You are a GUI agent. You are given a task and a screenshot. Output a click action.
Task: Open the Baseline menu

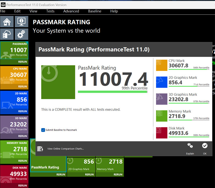95,11
